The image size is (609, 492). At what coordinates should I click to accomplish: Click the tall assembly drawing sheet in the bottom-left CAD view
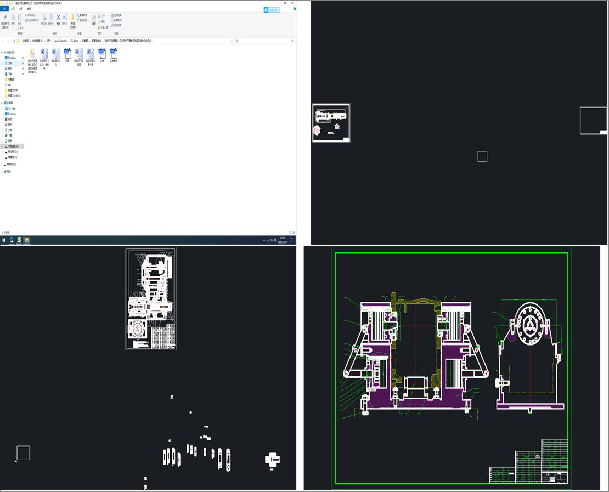coord(151,298)
